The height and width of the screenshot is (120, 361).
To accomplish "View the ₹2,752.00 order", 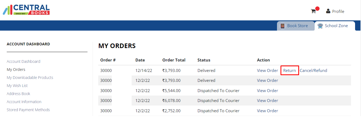I will [267, 111].
